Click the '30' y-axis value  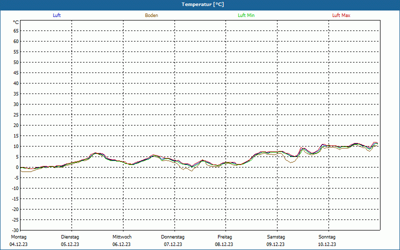(16, 104)
